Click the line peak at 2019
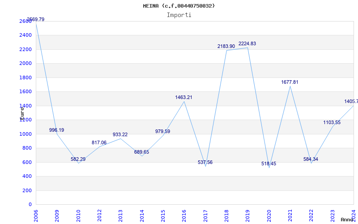 (248, 47)
